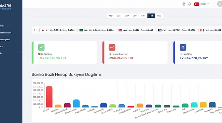Click the red Akbank bar

point(49,97)
